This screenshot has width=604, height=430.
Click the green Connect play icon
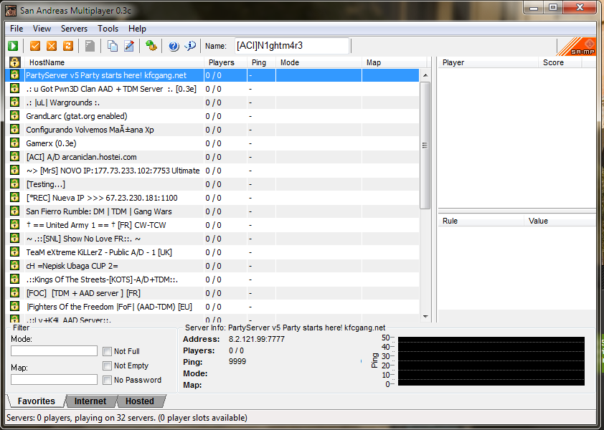[14, 46]
